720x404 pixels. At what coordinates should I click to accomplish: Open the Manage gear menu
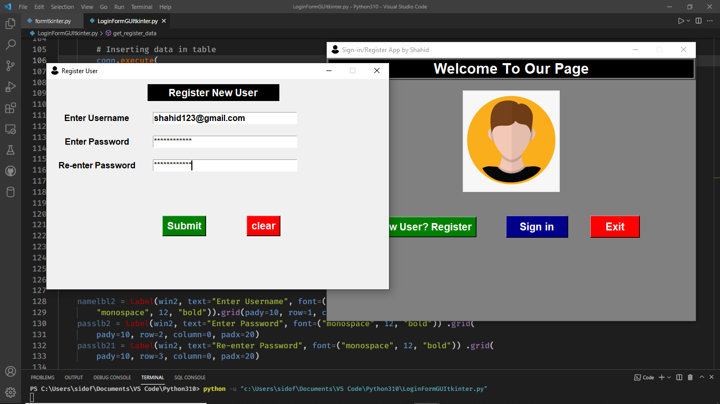click(x=11, y=392)
